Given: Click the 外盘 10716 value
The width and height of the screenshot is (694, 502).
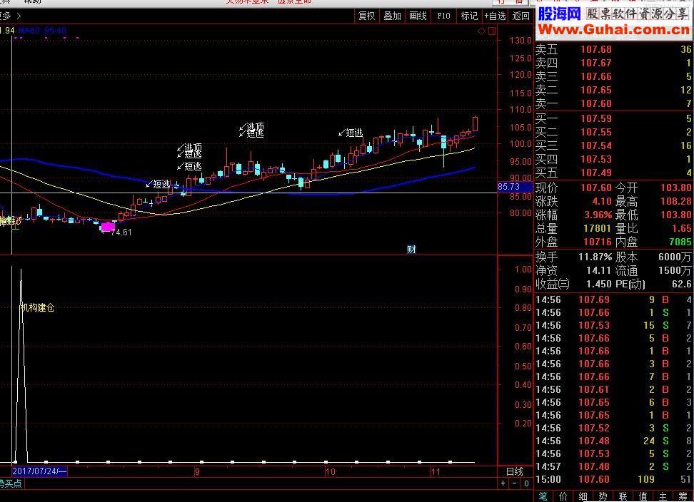Looking at the screenshot, I should pos(597,242).
